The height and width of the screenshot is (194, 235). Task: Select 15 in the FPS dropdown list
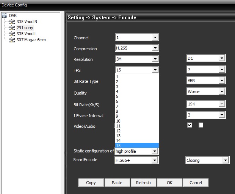118,146
